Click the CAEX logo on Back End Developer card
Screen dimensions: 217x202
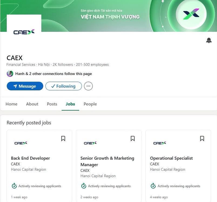coord(21,143)
